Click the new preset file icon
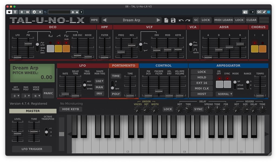Viewport: 277px width, 162px height. pos(166,20)
